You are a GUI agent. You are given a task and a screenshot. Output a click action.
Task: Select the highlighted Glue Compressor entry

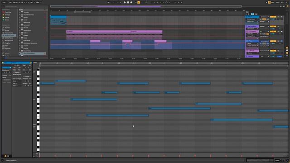pos(32,53)
